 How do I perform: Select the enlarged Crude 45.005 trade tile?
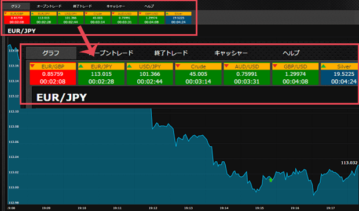tap(198, 74)
